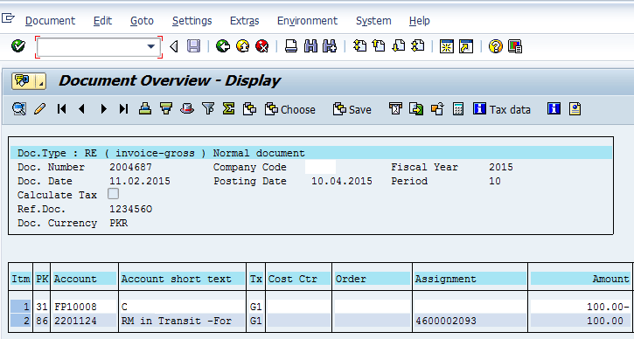Viewport: 634px width, 339px height.
Task: Click the pencil Display/Change icon
Action: [x=39, y=108]
